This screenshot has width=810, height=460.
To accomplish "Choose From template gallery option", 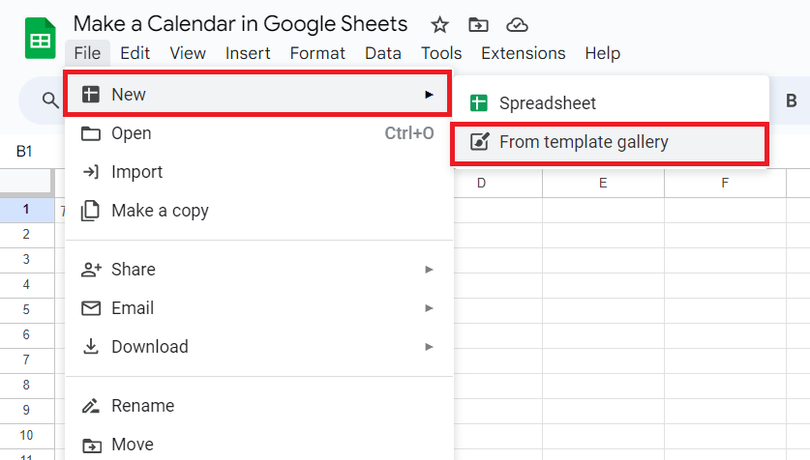I will coord(610,142).
